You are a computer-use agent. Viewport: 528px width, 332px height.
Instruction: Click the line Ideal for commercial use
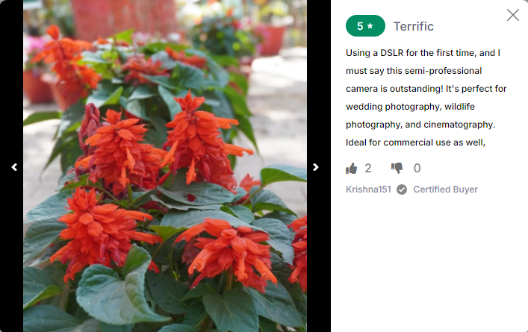tap(415, 142)
